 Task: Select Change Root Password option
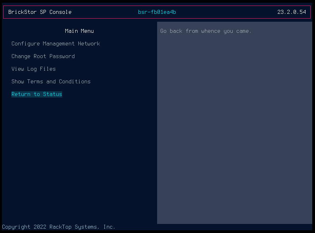click(x=43, y=56)
